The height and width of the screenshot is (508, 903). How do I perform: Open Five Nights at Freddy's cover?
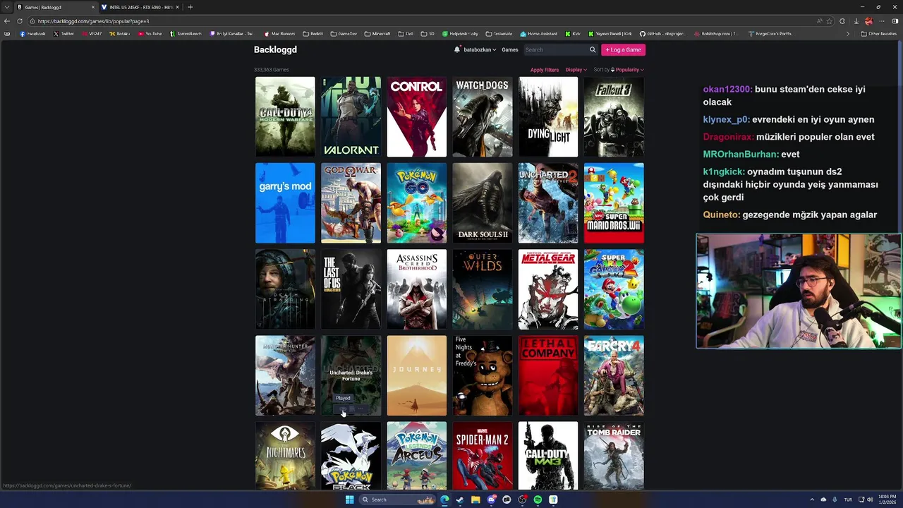pos(482,375)
